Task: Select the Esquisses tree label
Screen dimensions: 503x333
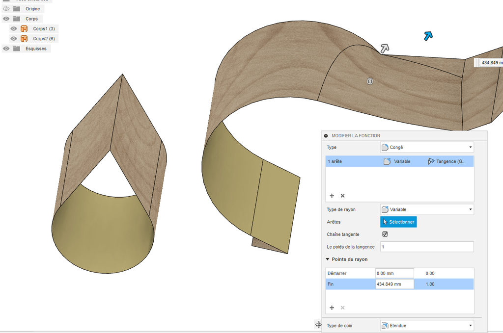Action: (36, 49)
